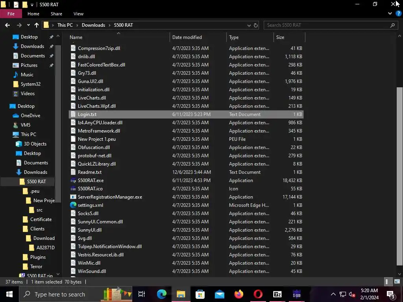Launch Microsoft Edge from taskbar

click(x=162, y=294)
